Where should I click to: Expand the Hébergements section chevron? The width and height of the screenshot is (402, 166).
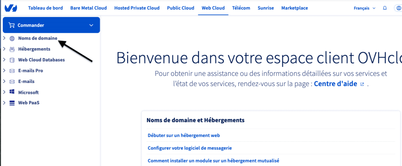4,49
